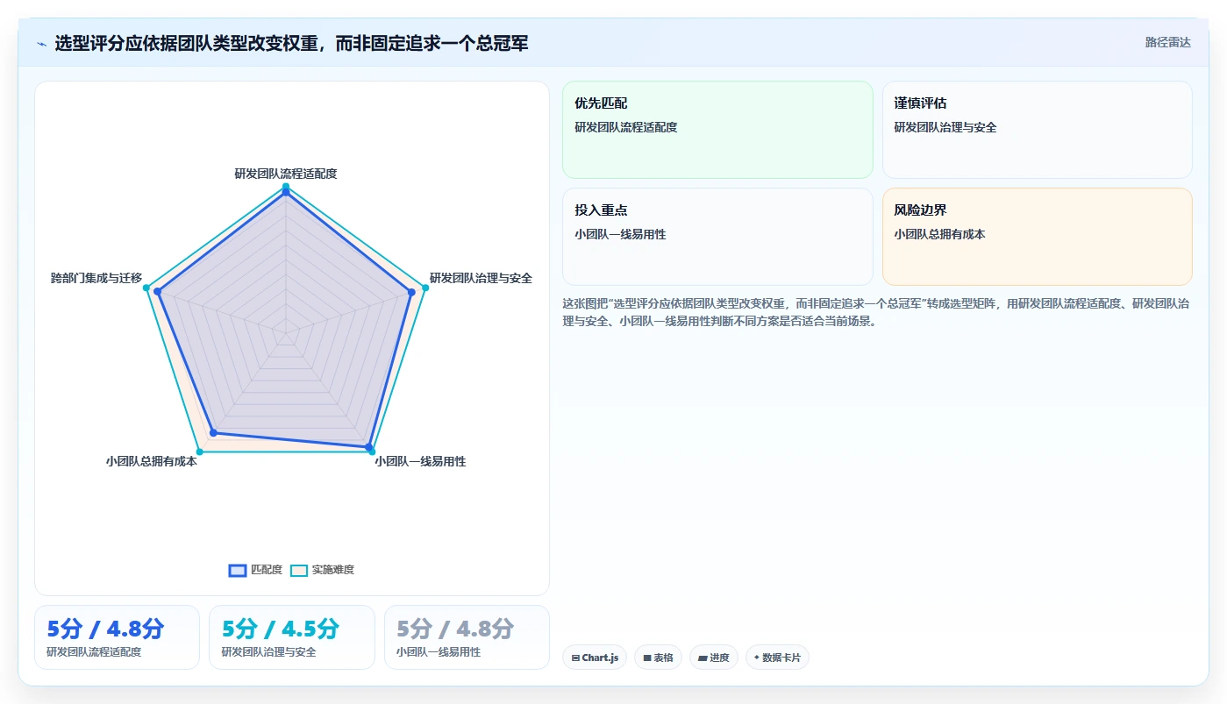Toggle the 匹配度 legend swatch
The image size is (1227, 704).
coord(238,570)
